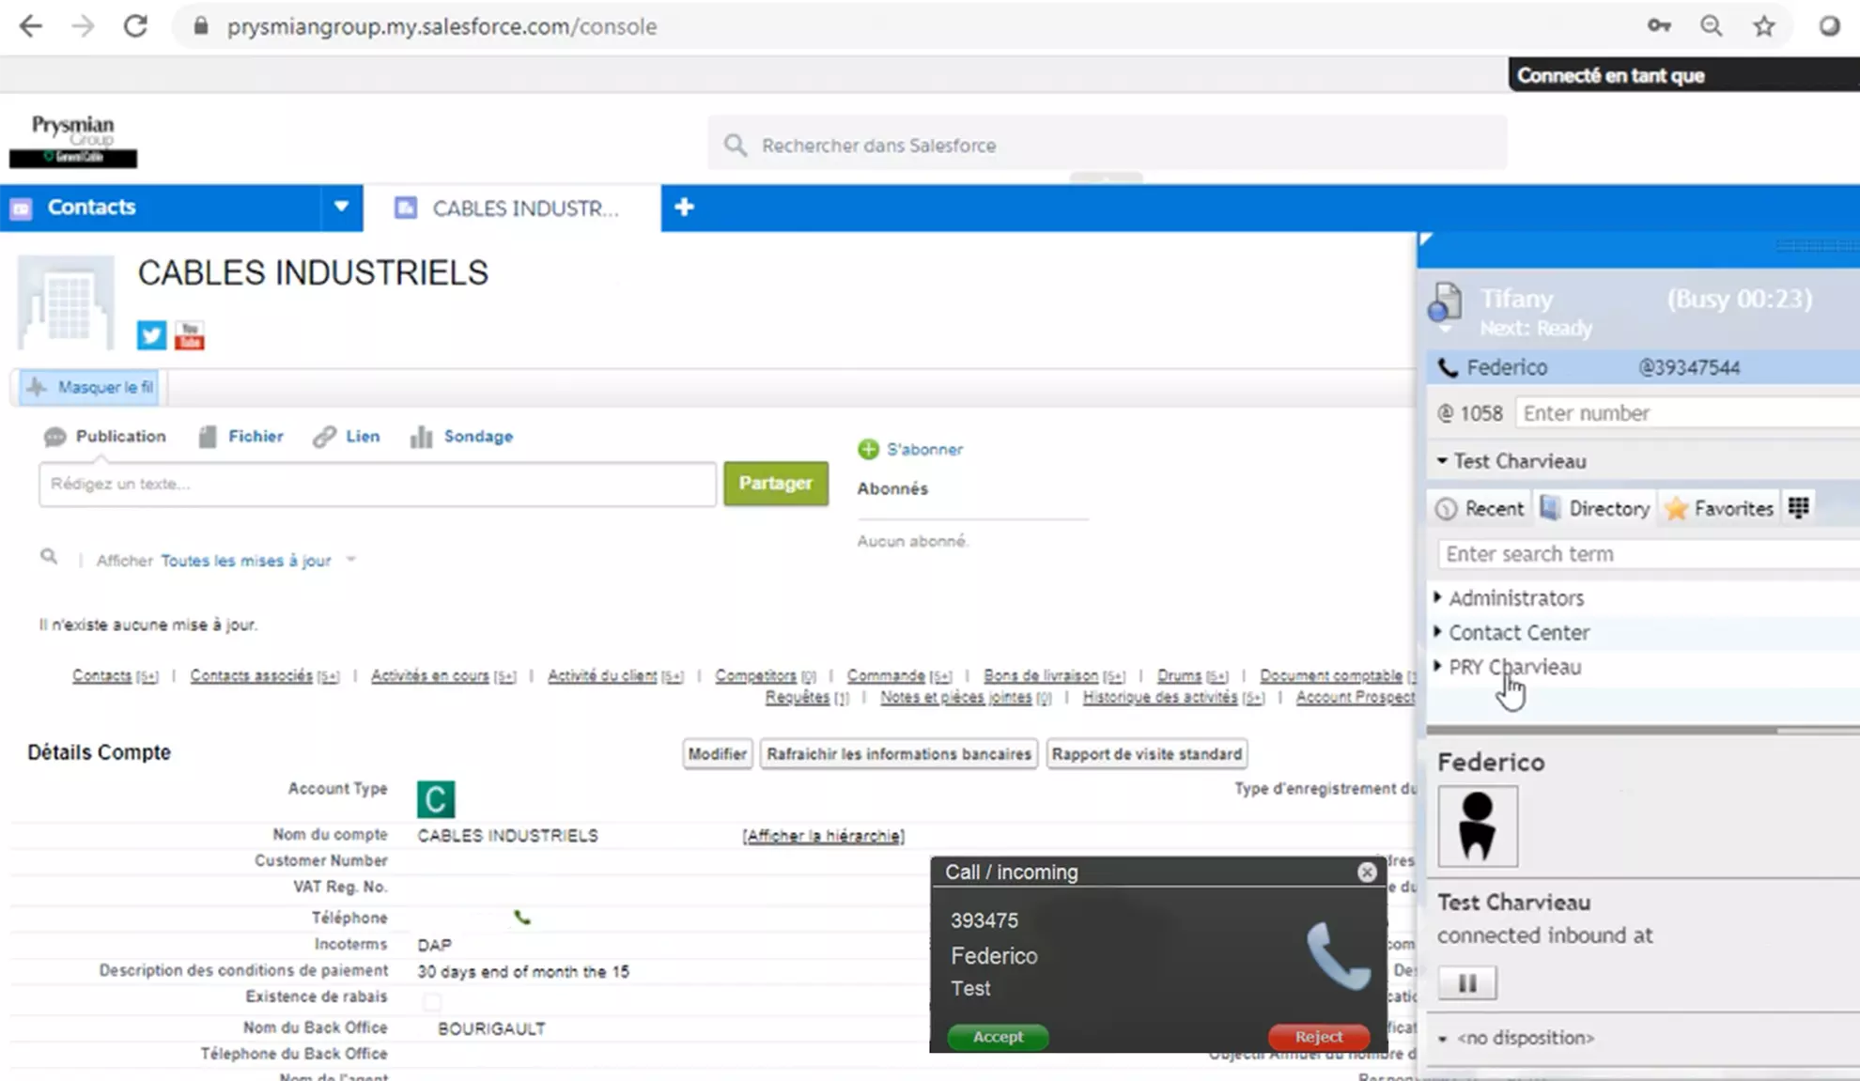Click Federico's contact avatar picture

1478,826
